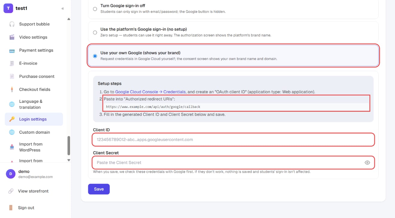Click the receipt icon beside E-invoice
Screen dimensions: 395x218
coord(12,63)
